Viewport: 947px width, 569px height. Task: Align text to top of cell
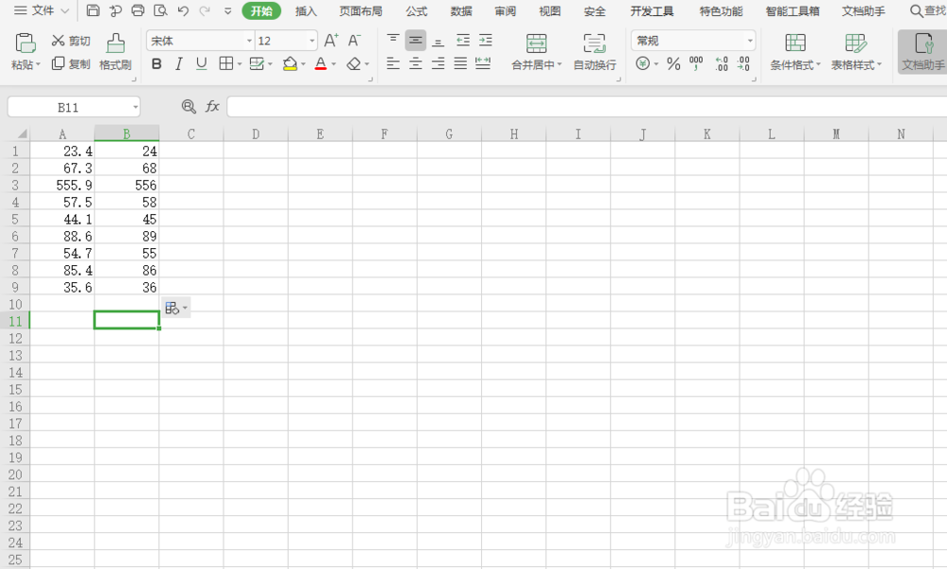coord(393,41)
